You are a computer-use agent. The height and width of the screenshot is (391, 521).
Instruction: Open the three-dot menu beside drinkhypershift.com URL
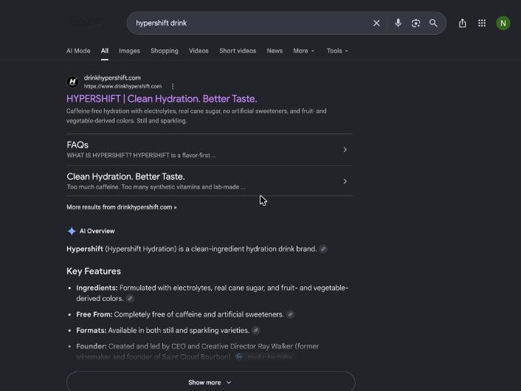[x=173, y=86]
